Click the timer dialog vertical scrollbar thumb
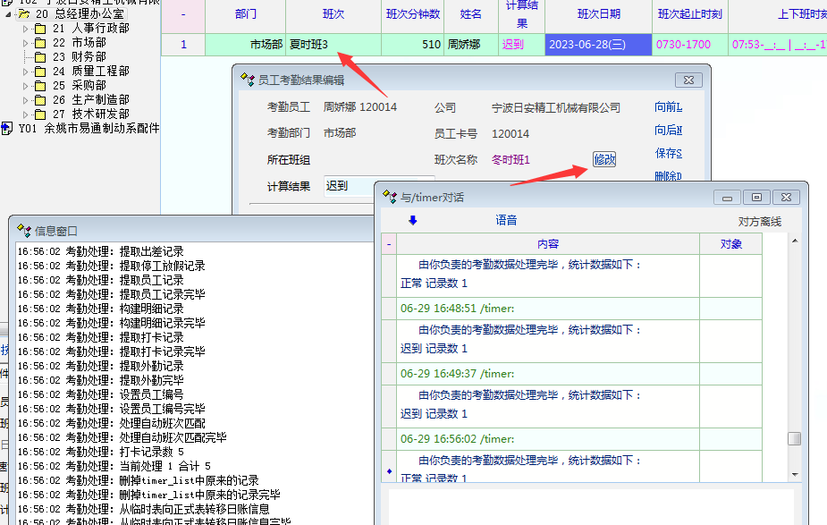827x525 pixels. [793, 438]
